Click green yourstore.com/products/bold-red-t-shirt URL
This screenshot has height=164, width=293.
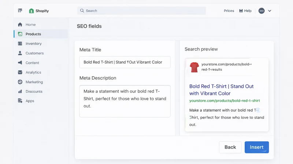(x=225, y=101)
